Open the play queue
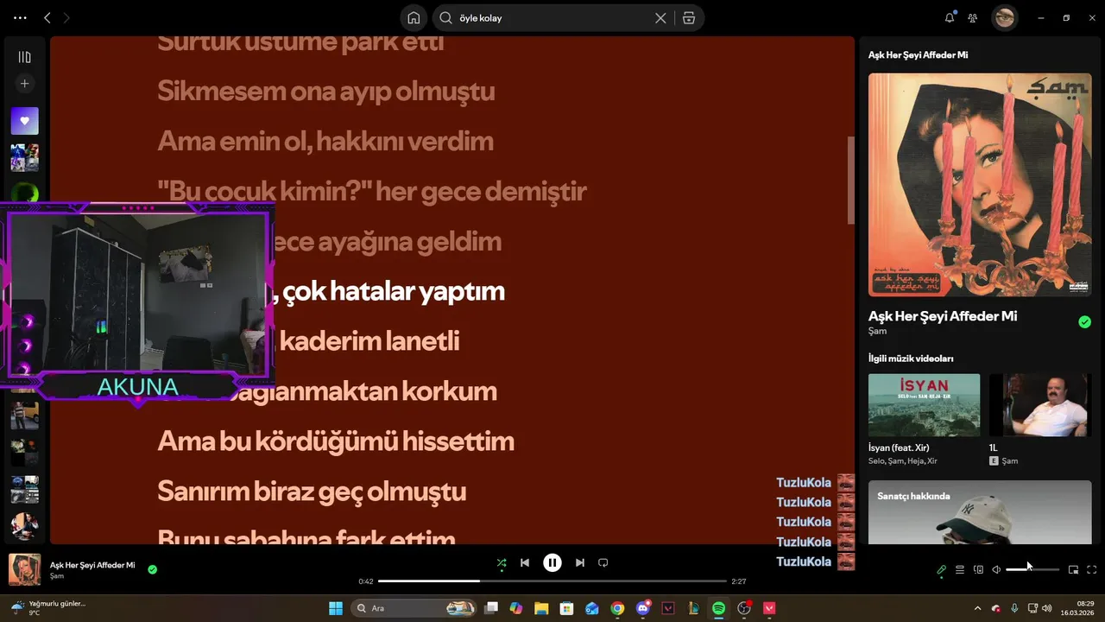The height and width of the screenshot is (622, 1105). click(960, 569)
